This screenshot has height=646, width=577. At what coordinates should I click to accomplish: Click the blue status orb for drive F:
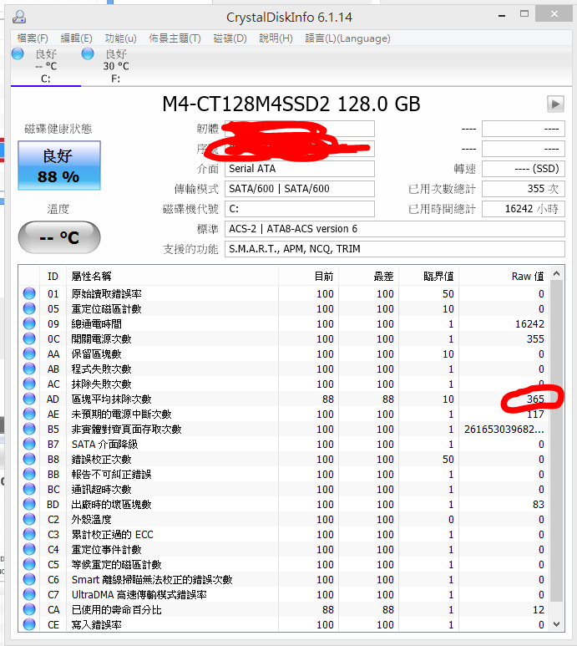pos(88,53)
